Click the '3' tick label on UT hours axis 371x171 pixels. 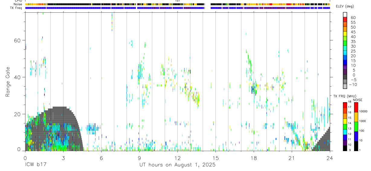pyautogui.click(x=63, y=158)
